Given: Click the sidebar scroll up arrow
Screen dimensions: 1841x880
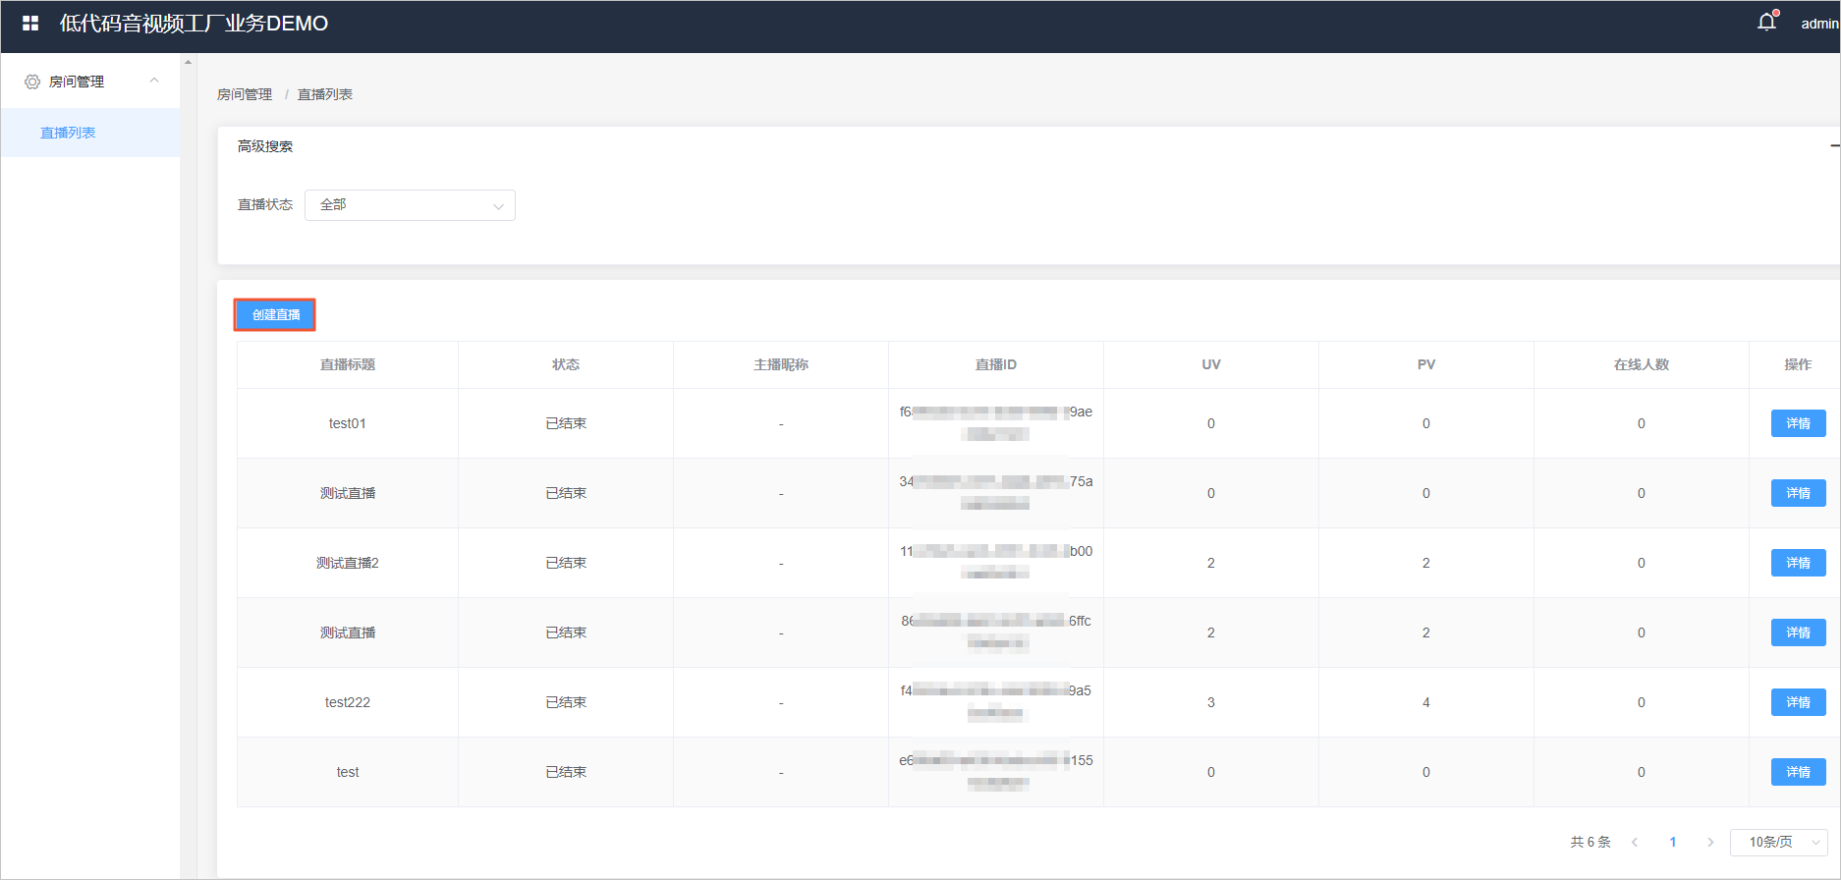Looking at the screenshot, I should (x=189, y=62).
